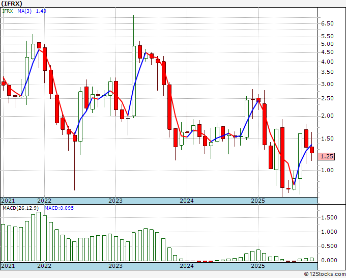The width and height of the screenshot is (346, 278).
Task: Click the green IFRX legend label
Action: 8,11
